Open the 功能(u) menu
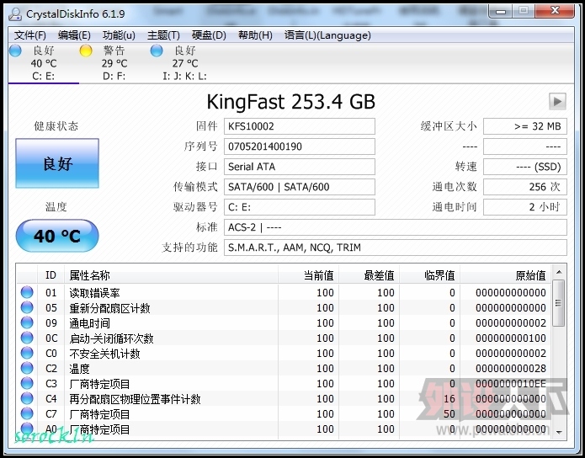585x458 pixels. (119, 35)
